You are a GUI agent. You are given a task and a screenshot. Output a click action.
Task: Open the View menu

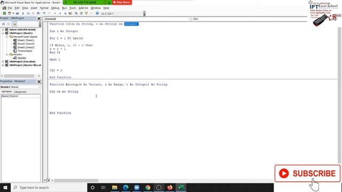25,8
